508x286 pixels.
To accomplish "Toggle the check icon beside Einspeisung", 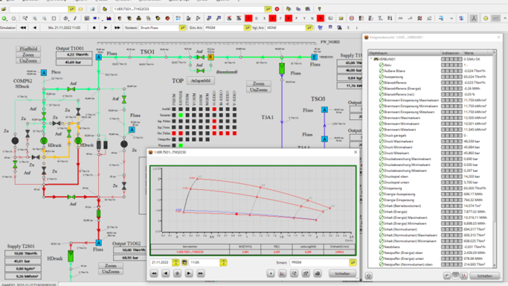I will pos(382,188).
